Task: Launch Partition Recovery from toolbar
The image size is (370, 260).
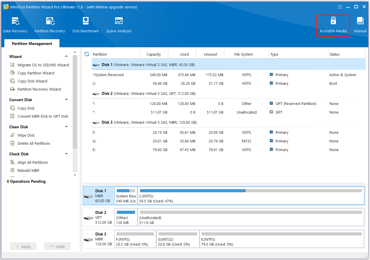Action: click(50, 25)
